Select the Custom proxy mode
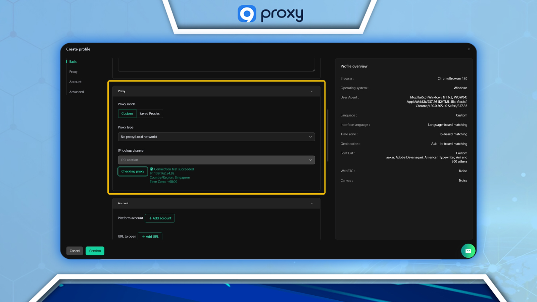The image size is (537, 302). click(x=127, y=113)
